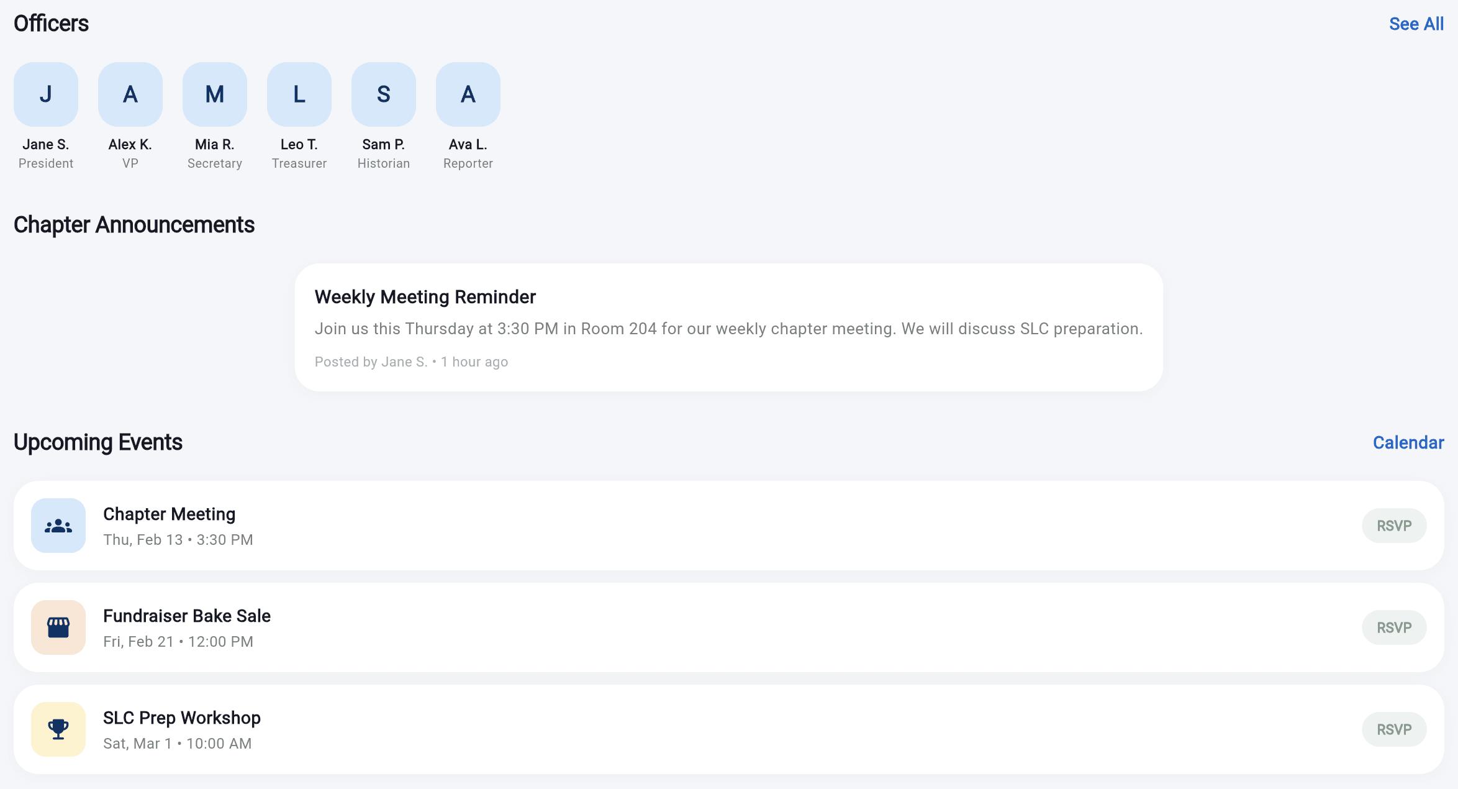Select Alex K. VP avatar
This screenshot has height=789, width=1458.
click(130, 94)
